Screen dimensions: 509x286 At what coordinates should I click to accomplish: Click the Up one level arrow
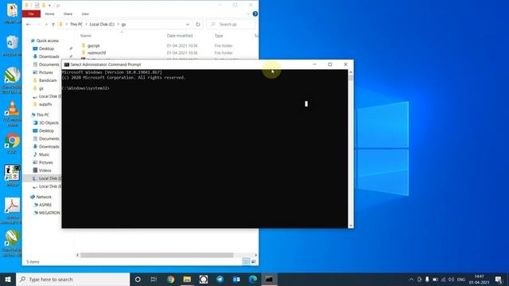tap(53, 25)
